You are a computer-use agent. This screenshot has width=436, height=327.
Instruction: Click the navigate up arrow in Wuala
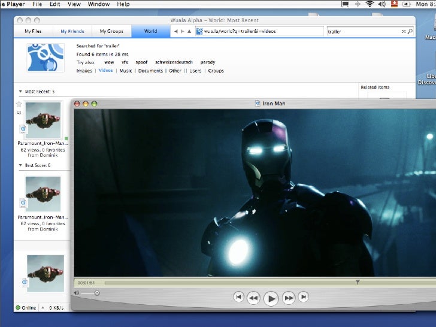pyautogui.click(x=189, y=31)
